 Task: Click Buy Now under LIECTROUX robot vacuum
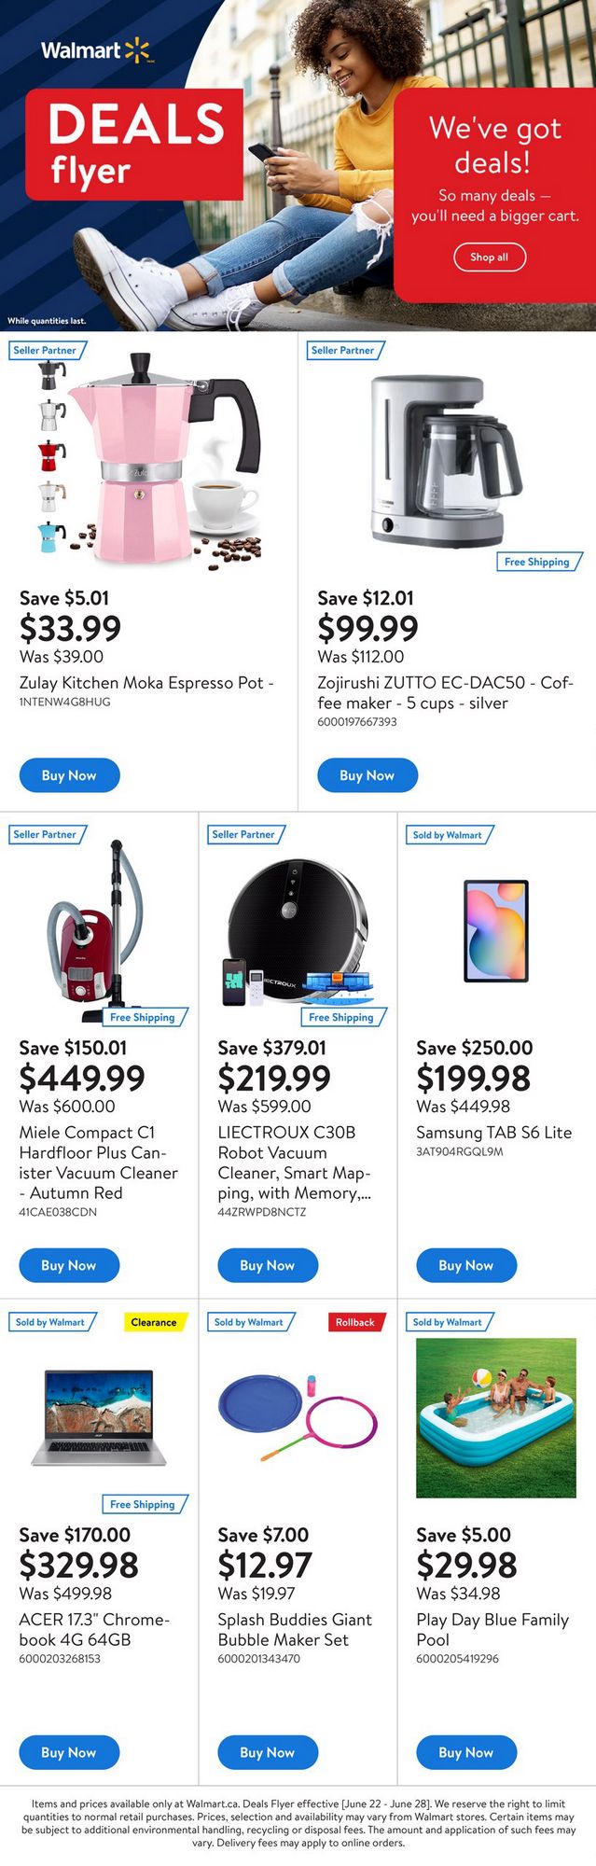point(268,1265)
